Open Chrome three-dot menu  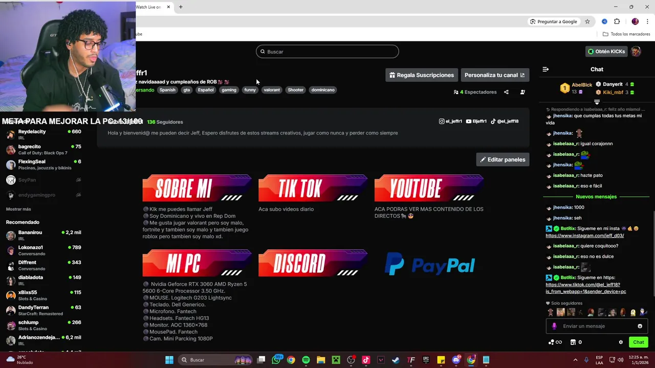tap(647, 21)
